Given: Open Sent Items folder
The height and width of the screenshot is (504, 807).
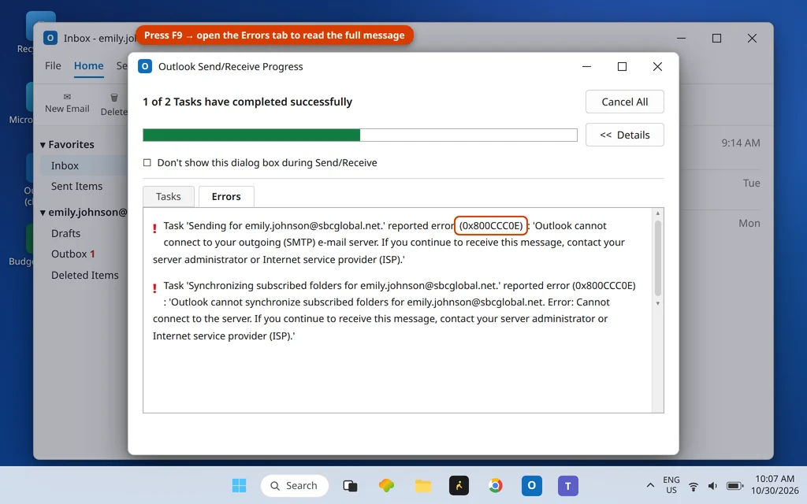Looking at the screenshot, I should click(76, 186).
